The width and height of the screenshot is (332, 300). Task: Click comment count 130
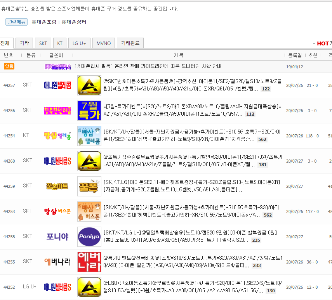(x=271, y=291)
